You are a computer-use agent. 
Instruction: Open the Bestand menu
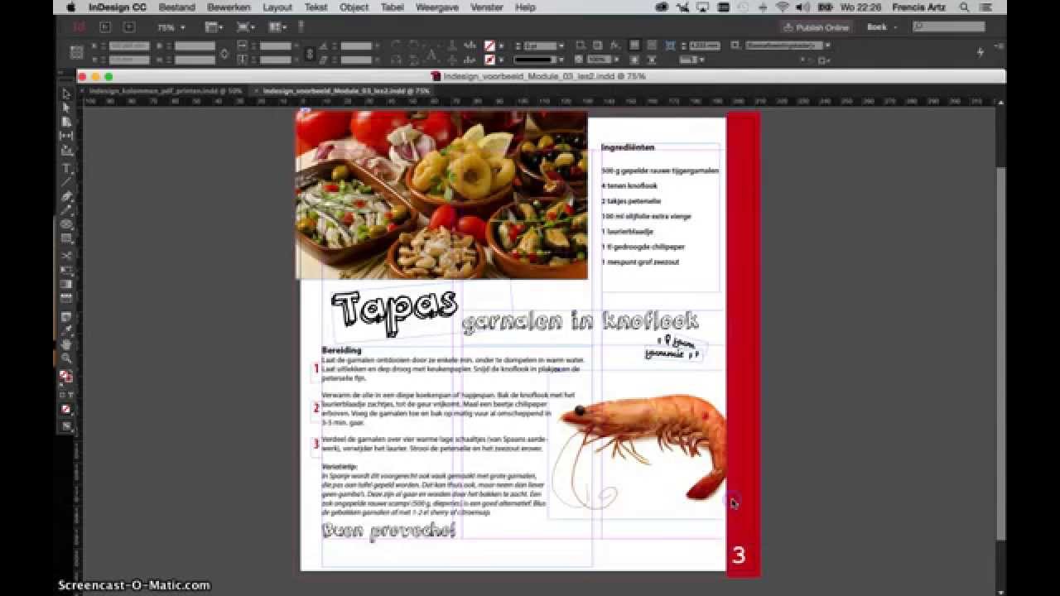point(176,7)
